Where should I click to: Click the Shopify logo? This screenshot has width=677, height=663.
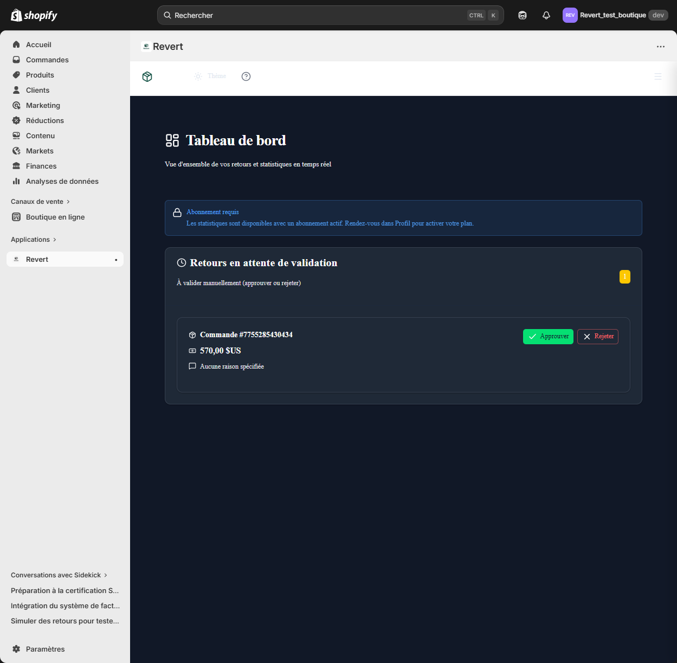(x=34, y=15)
